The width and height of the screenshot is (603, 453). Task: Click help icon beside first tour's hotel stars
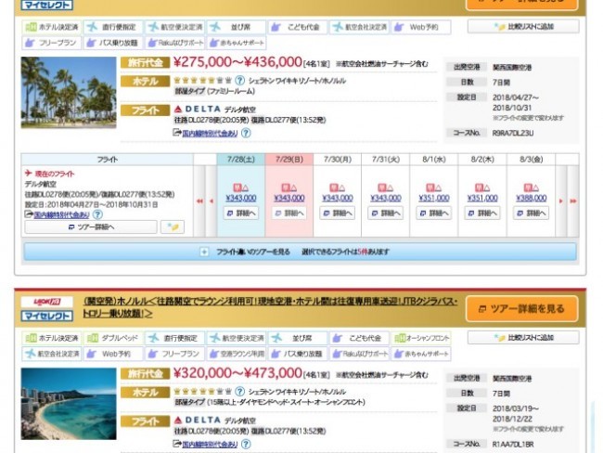click(239, 81)
